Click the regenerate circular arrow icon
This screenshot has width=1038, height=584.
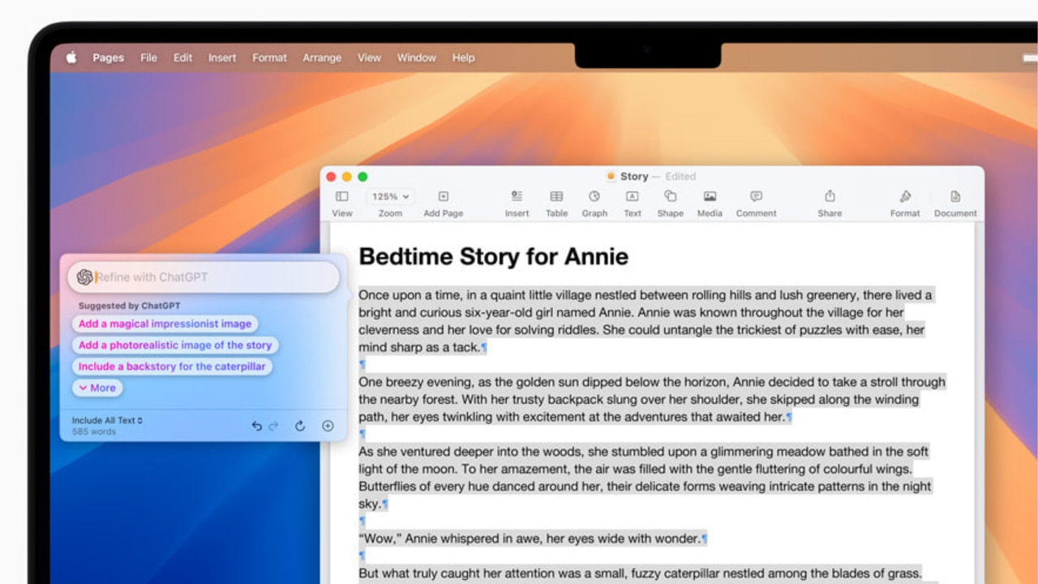pyautogui.click(x=300, y=426)
